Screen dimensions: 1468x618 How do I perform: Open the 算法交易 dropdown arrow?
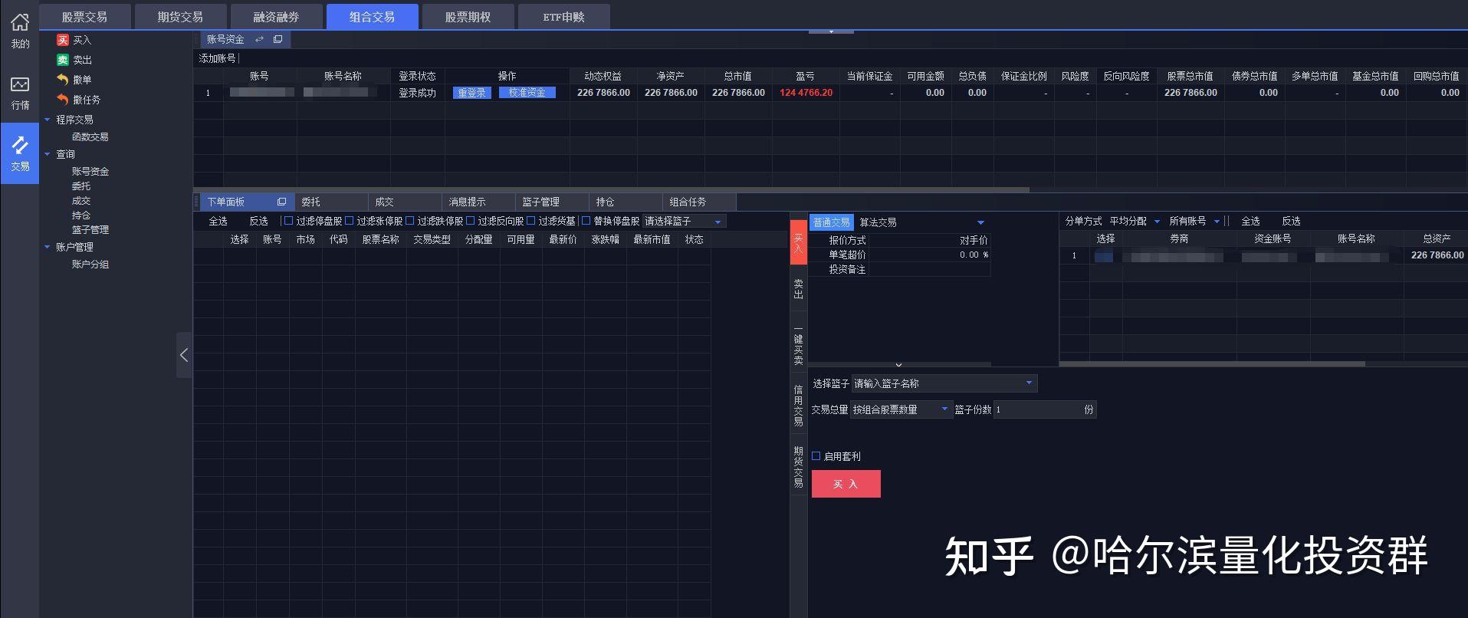[x=980, y=222]
